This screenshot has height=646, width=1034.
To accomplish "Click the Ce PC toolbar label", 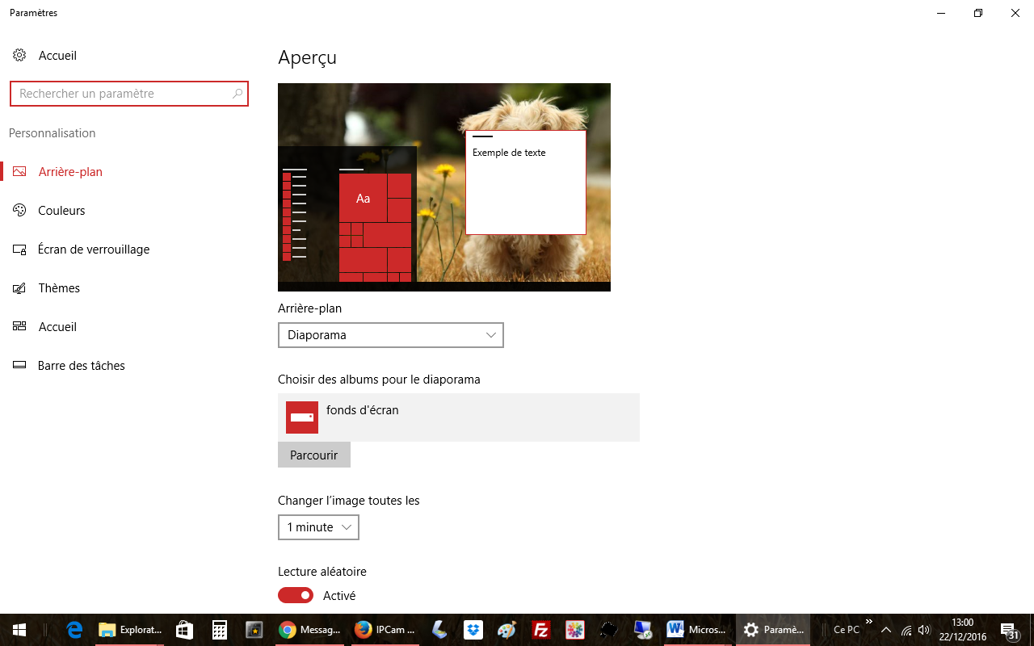I will 847,630.
